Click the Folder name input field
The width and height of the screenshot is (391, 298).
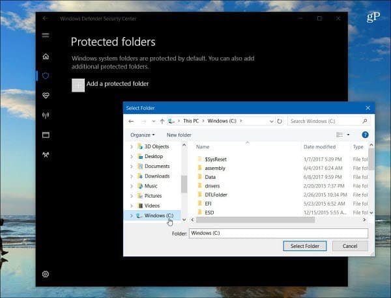tap(278, 234)
